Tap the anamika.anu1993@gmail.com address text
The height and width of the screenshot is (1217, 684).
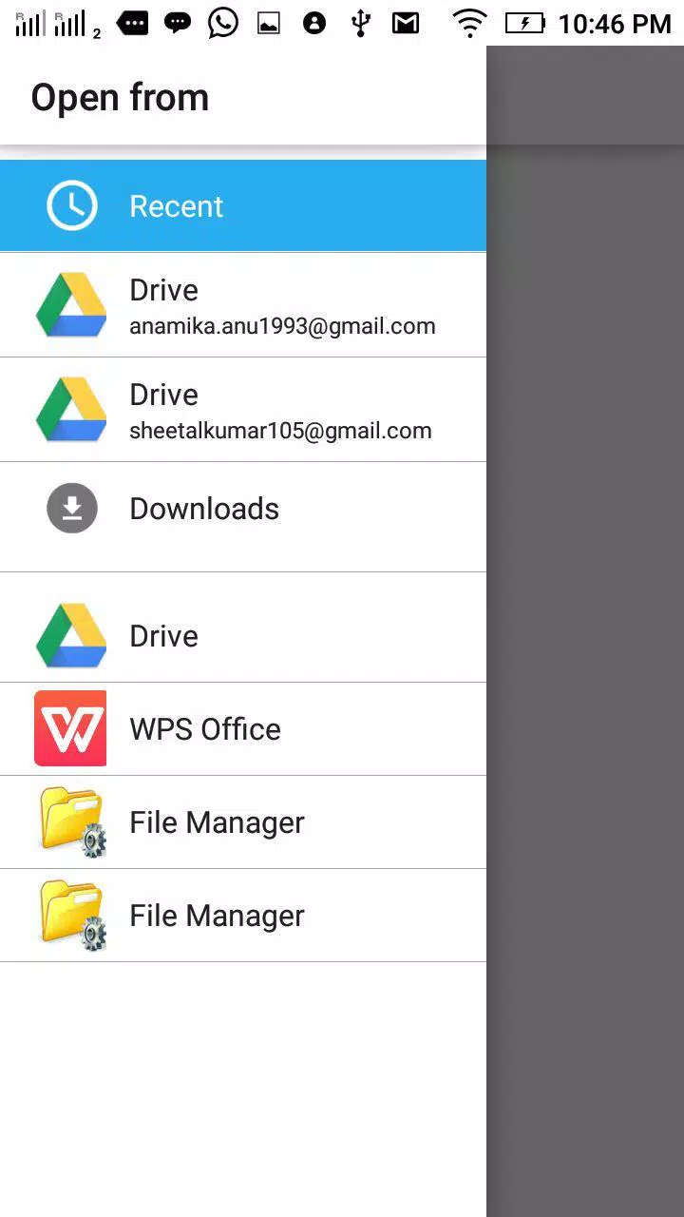point(282,326)
